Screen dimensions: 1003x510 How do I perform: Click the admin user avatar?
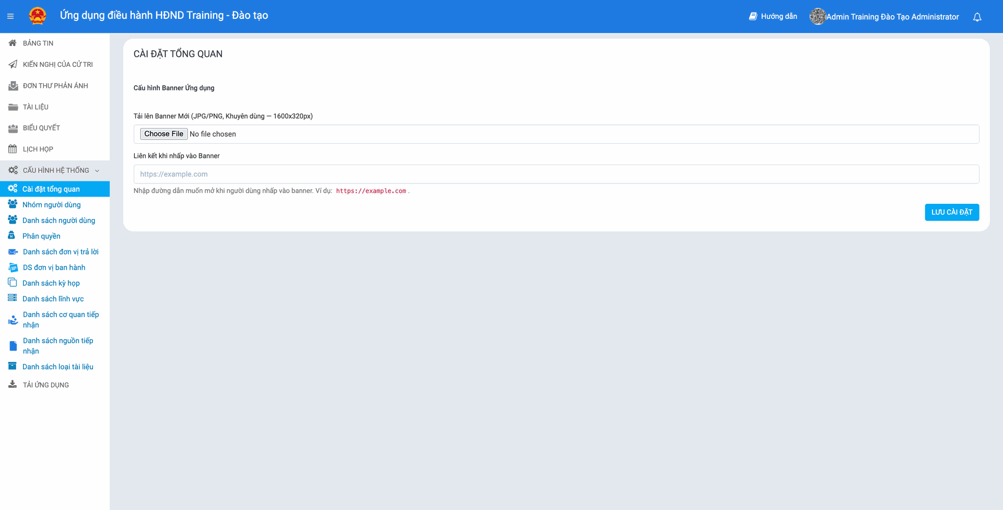pos(817,17)
